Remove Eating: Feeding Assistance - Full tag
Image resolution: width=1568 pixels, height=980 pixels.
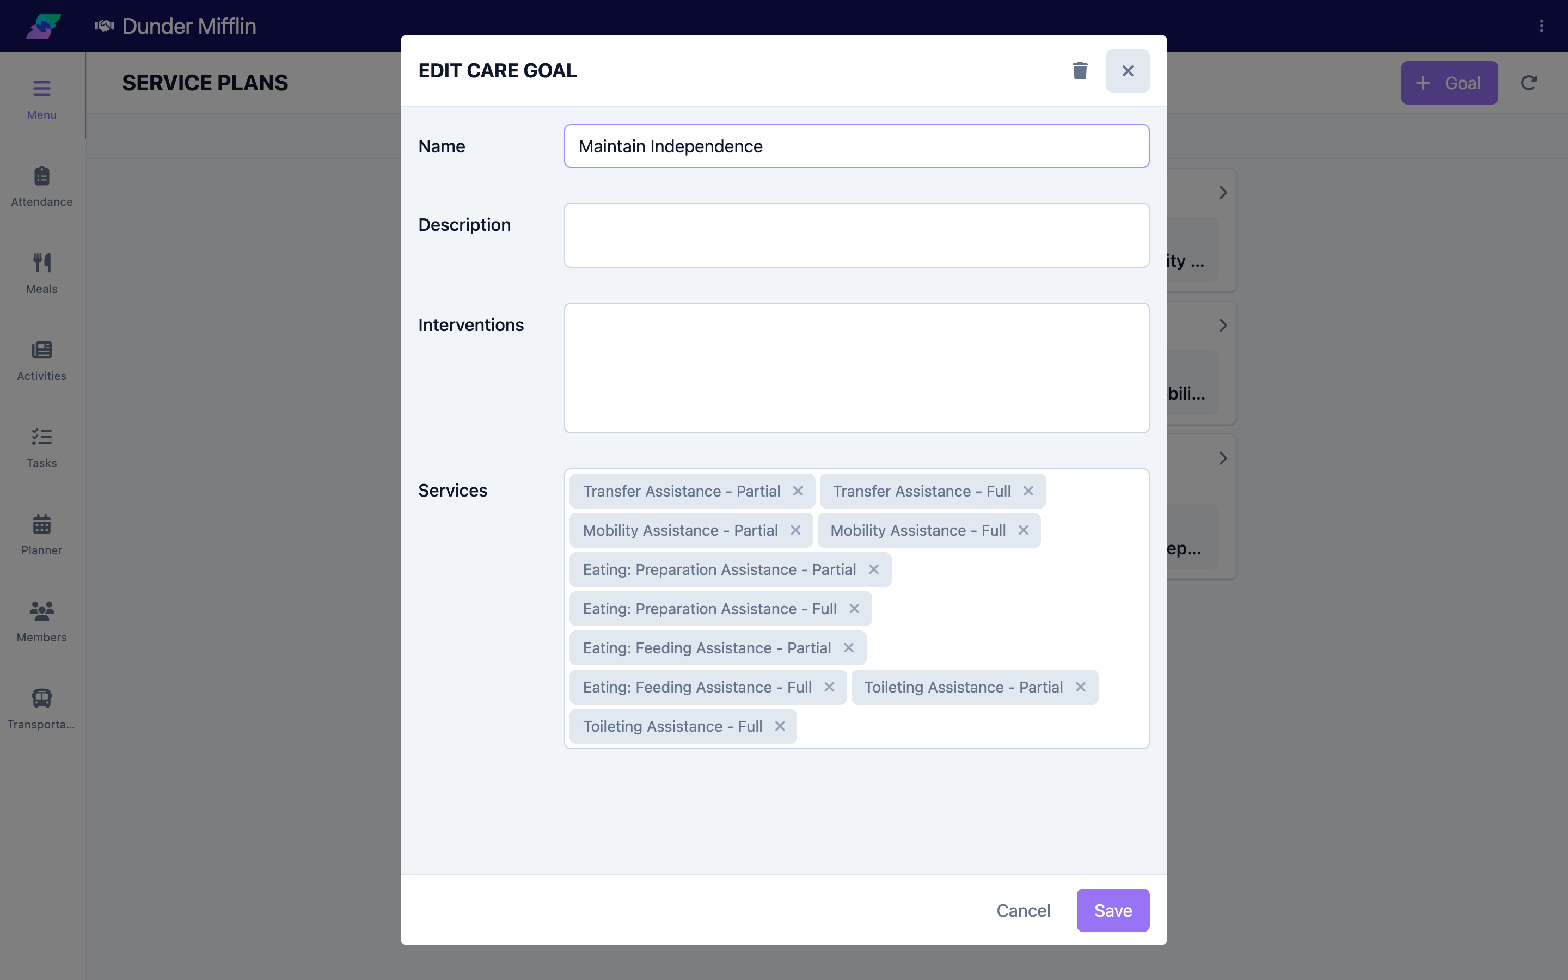[829, 687]
